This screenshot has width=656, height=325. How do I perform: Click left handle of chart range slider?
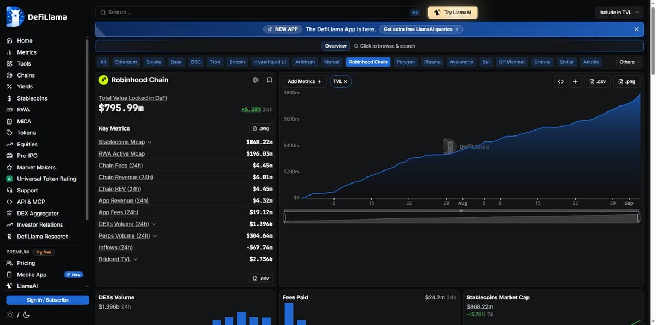coord(284,217)
